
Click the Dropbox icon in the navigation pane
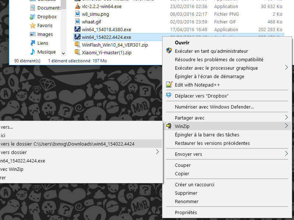(x=33, y=16)
